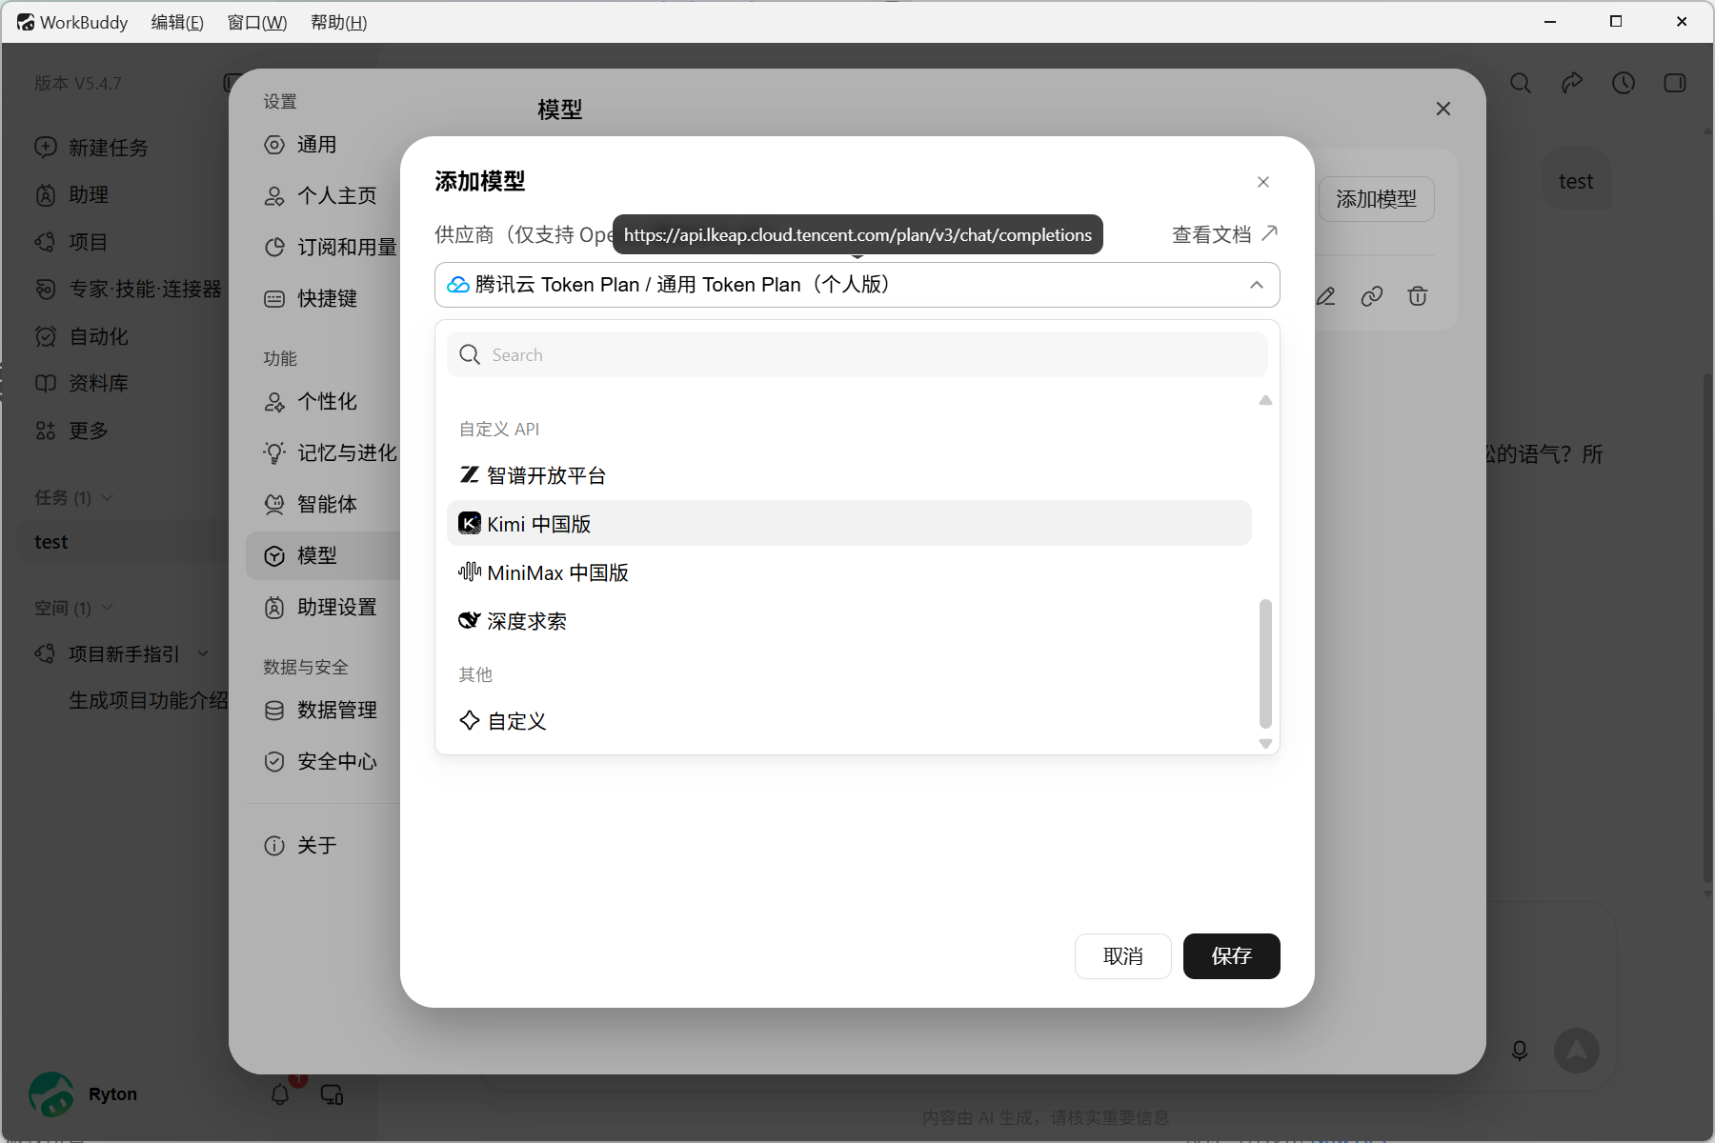Click the 添加模型 button in settings

pyautogui.click(x=1377, y=199)
